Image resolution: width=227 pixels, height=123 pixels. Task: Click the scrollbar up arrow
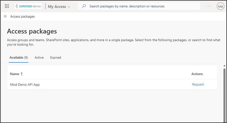point(224,66)
